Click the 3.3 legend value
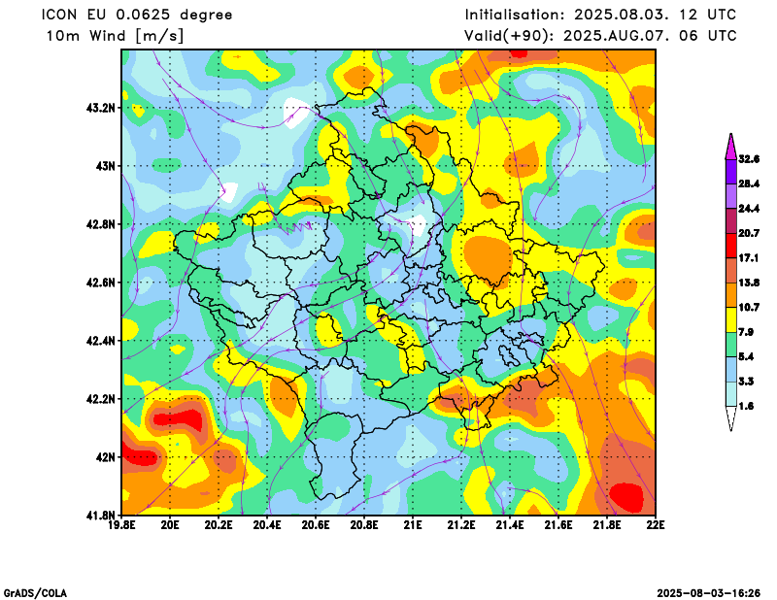The image size is (777, 600). [746, 382]
